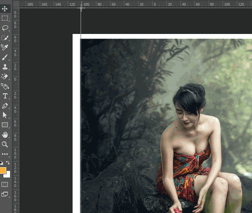
Task: Select the Eyedropper tool
Action: [5, 47]
